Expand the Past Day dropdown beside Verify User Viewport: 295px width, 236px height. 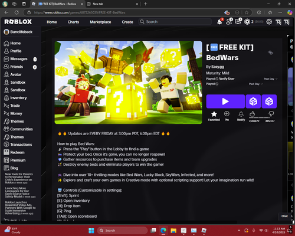tap(270, 79)
